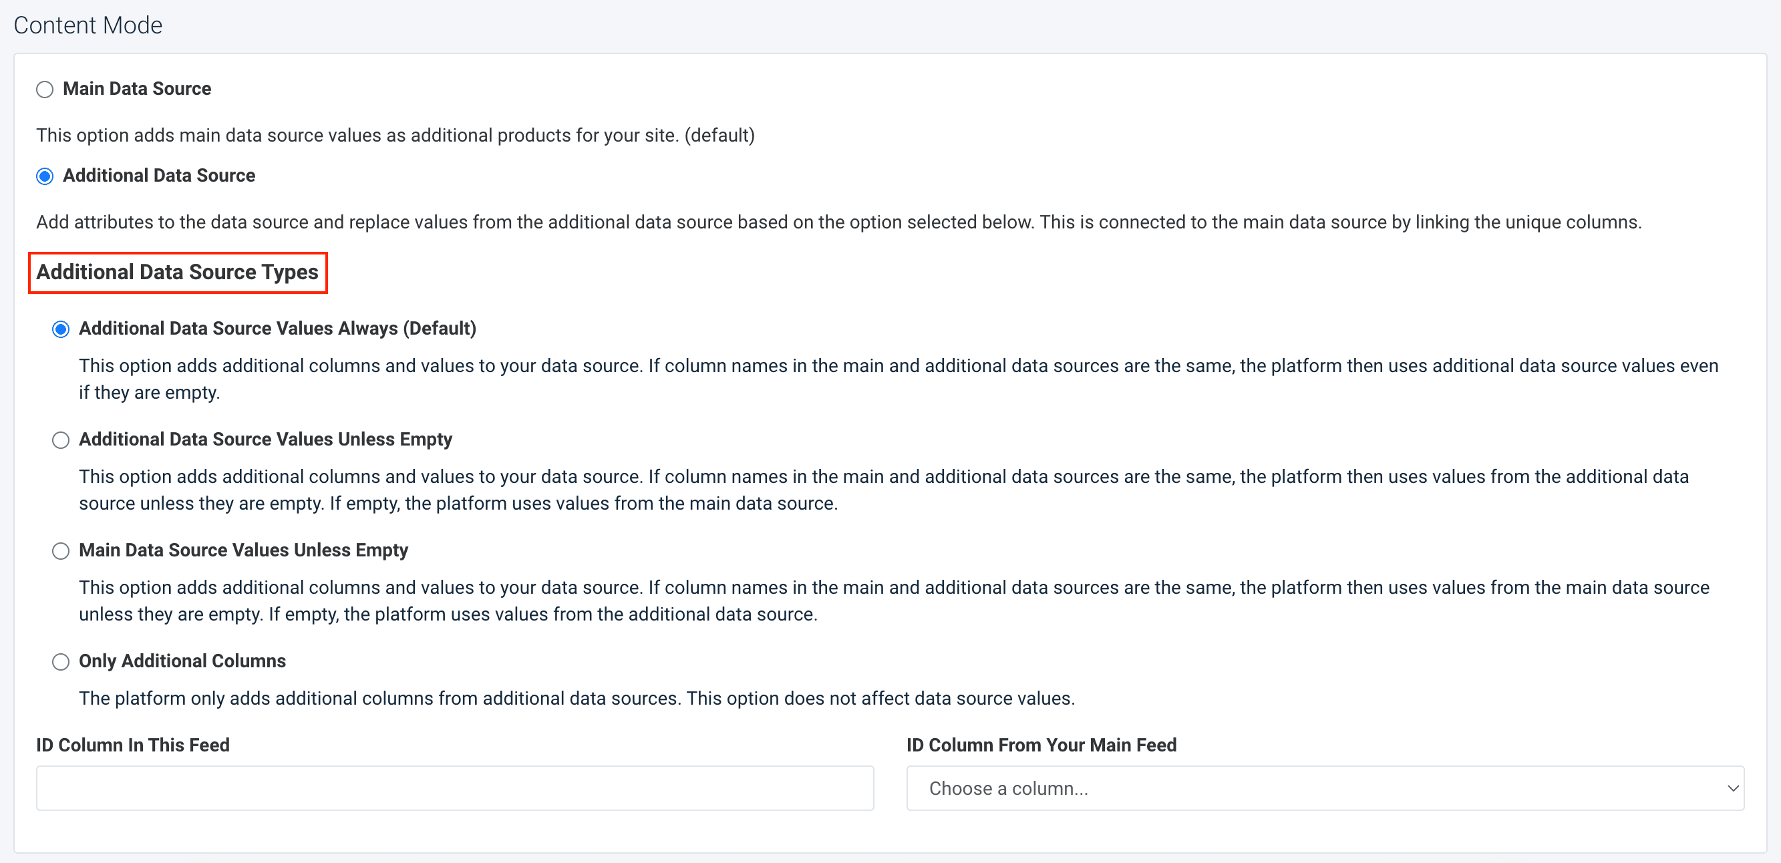The width and height of the screenshot is (1781, 863).
Task: Click into the ID Column In This Feed field
Action: pos(454,788)
